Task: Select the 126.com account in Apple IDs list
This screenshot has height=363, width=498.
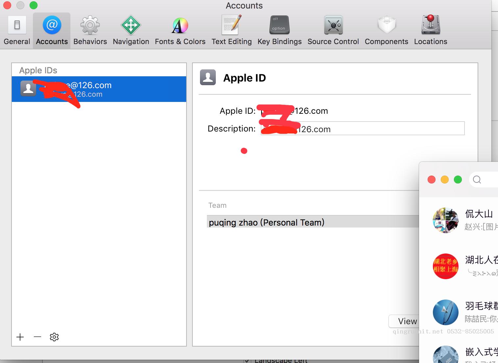Action: [99, 89]
